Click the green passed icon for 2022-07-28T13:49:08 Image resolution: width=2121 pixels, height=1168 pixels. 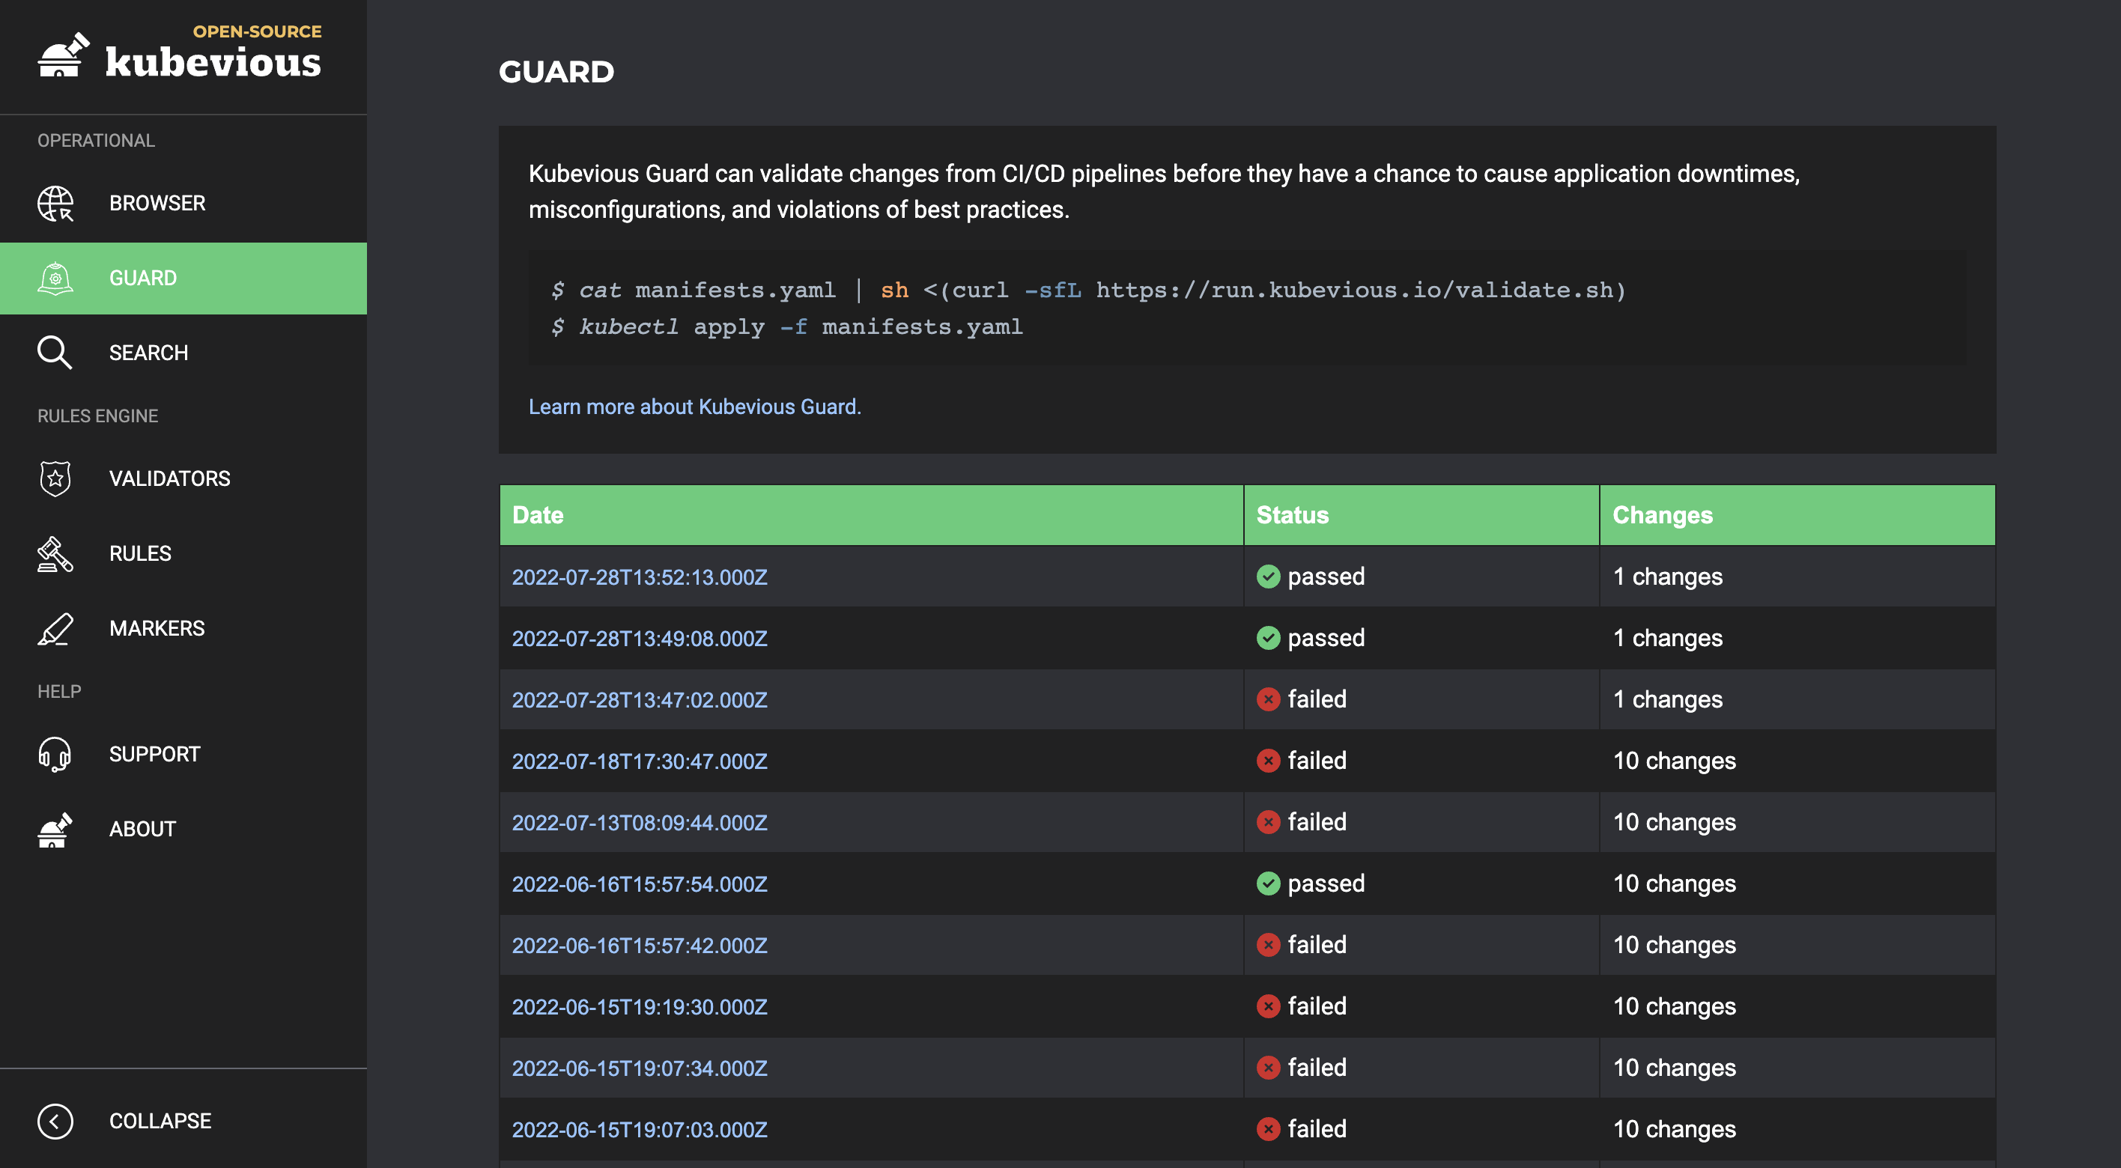point(1268,638)
